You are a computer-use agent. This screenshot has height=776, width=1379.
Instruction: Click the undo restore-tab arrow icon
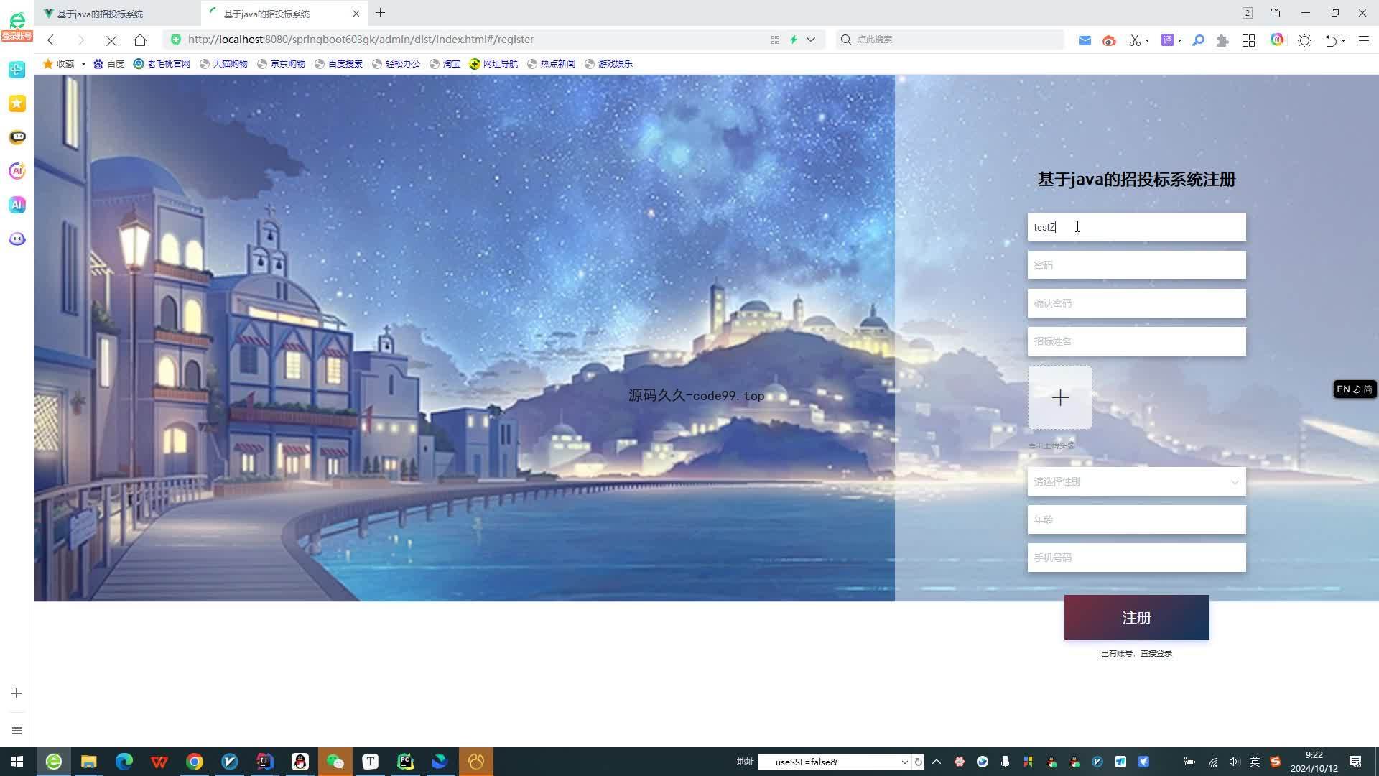point(1331,40)
